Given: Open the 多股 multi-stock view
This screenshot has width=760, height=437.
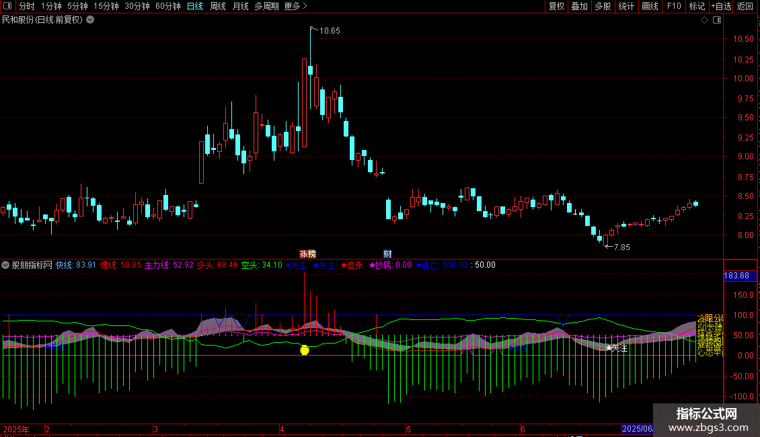Looking at the screenshot, I should (603, 6).
